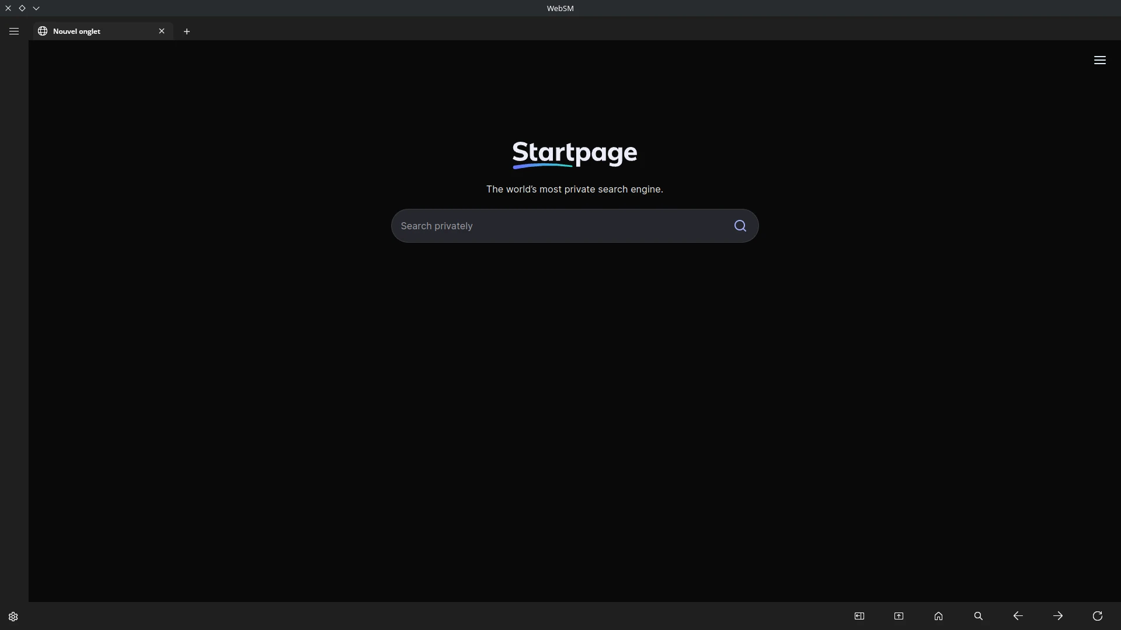Viewport: 1121px width, 630px height.
Task: Toggle the sidebar panel icon in the bottom toolbar
Action: coord(859,616)
